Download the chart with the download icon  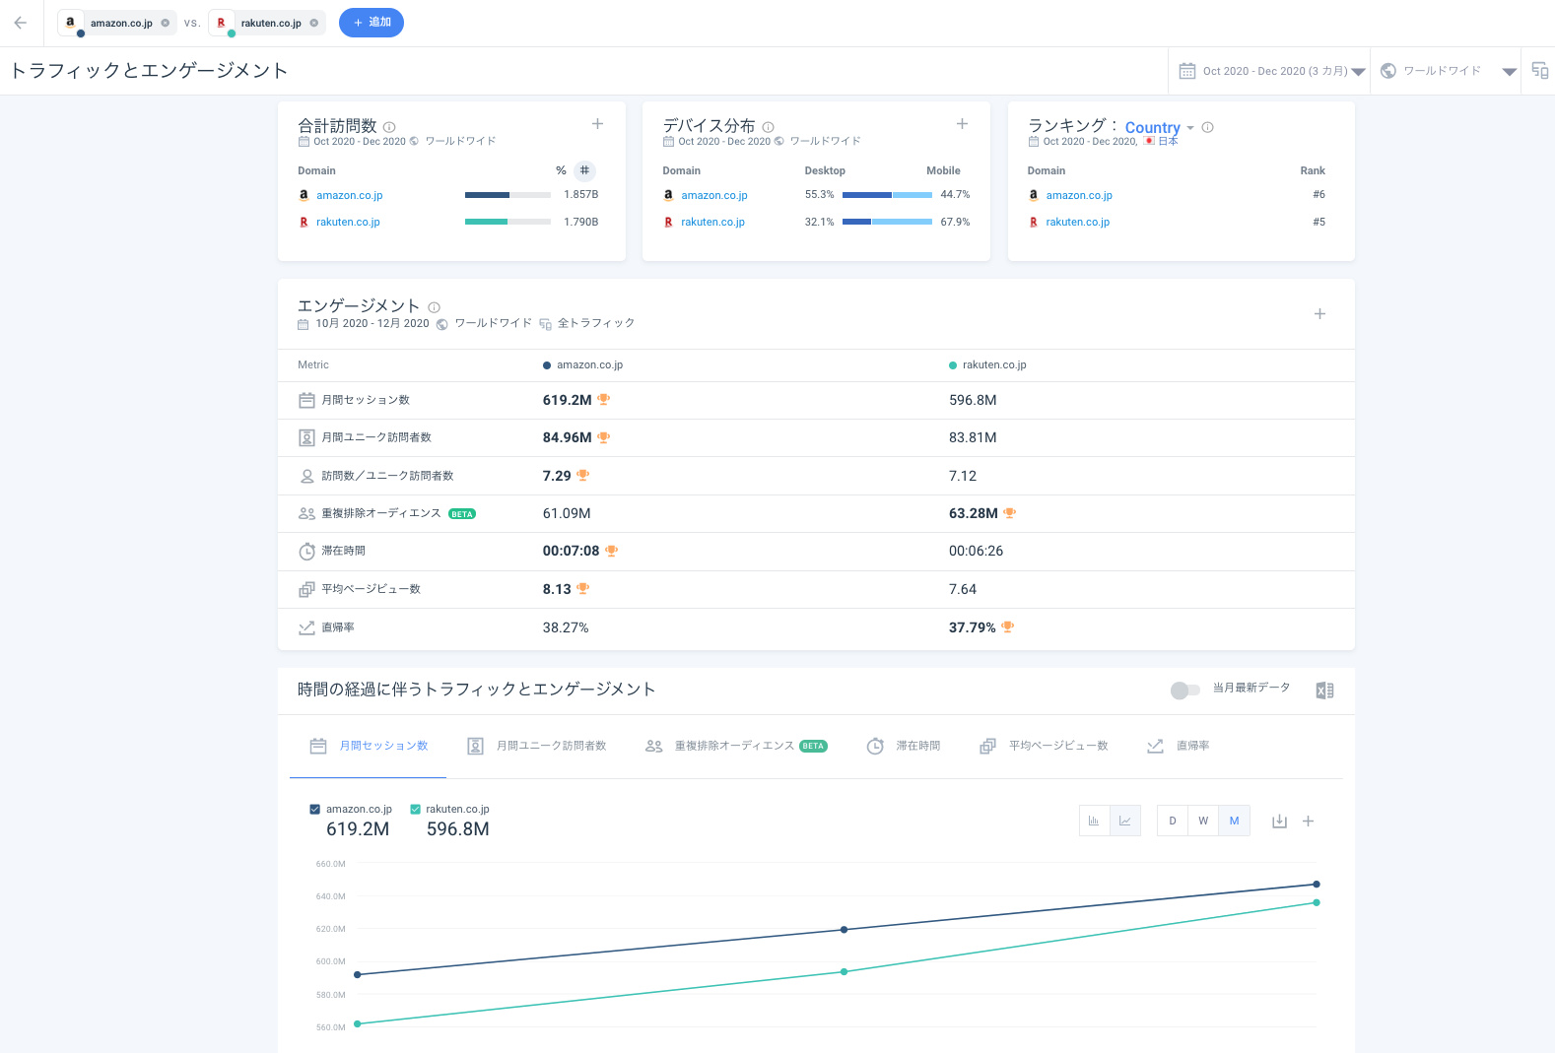tap(1279, 821)
